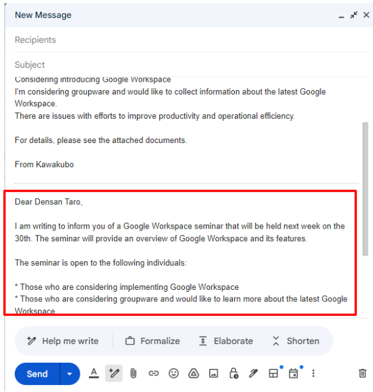Click the message body scrollbar
This screenshot has width=373, height=392.
[365, 189]
